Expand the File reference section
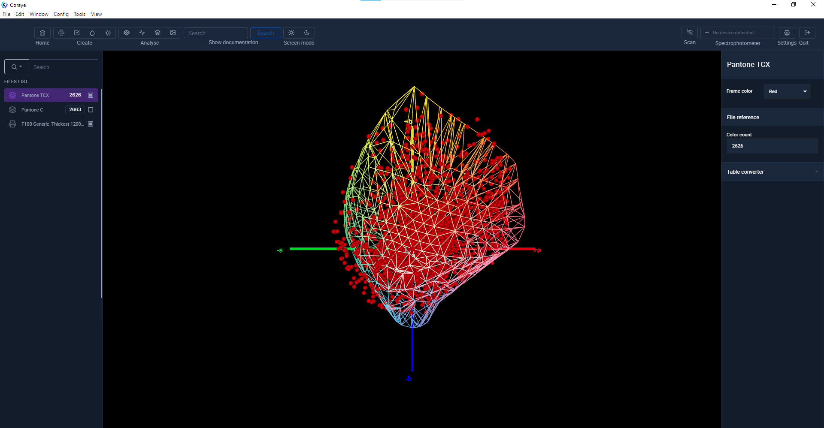 pos(772,117)
